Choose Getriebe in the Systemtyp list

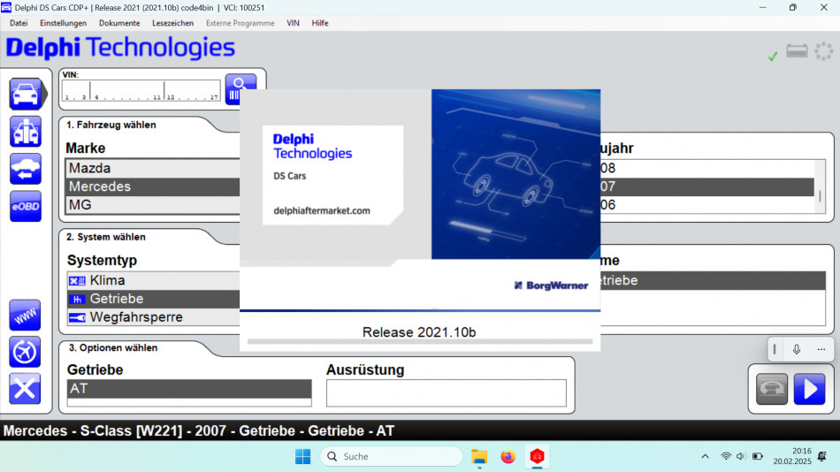(153, 299)
